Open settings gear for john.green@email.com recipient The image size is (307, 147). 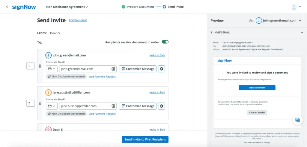point(162,69)
